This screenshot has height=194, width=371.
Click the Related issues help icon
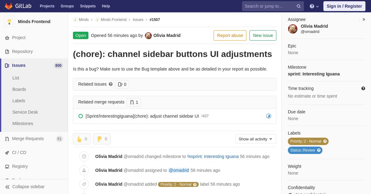point(111,84)
